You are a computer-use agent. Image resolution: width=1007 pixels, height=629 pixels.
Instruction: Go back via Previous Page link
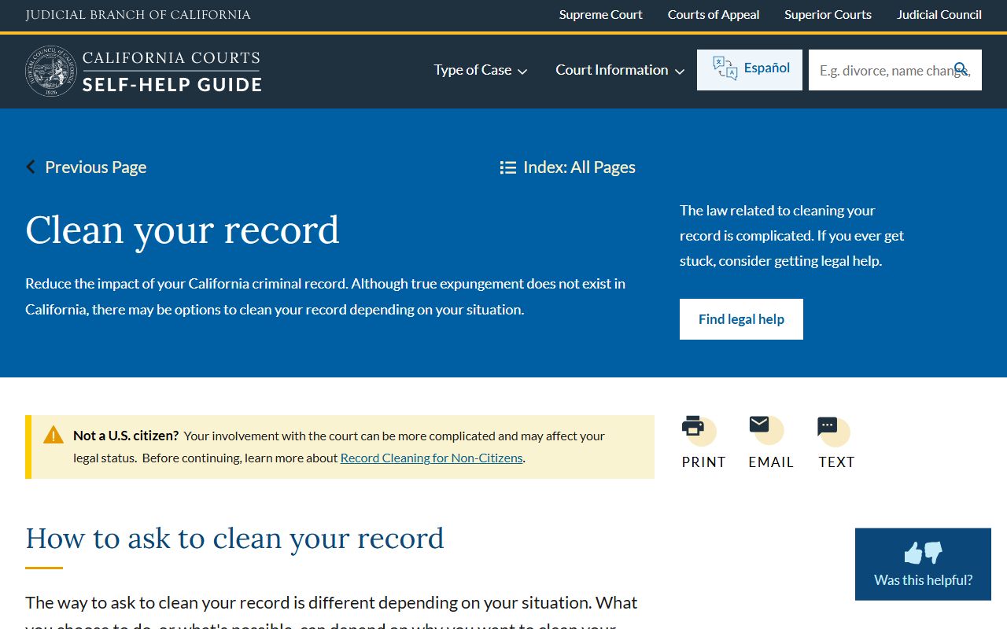[87, 167]
